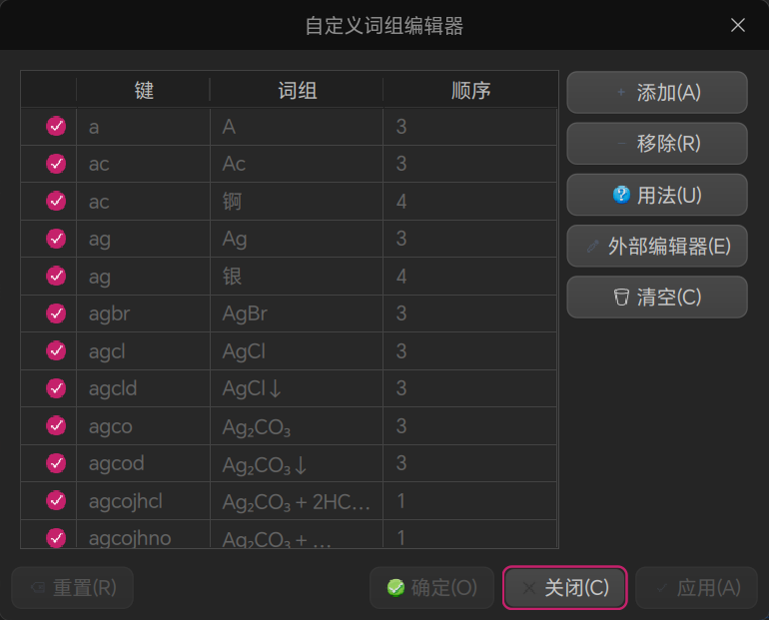Toggle checkbox of row 'ac' with phrase Ac
769x620 pixels.
click(56, 164)
